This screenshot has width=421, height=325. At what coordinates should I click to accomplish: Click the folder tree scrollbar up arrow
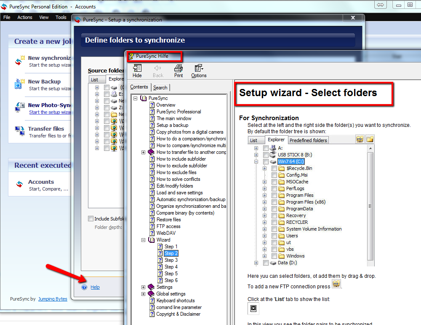point(370,148)
